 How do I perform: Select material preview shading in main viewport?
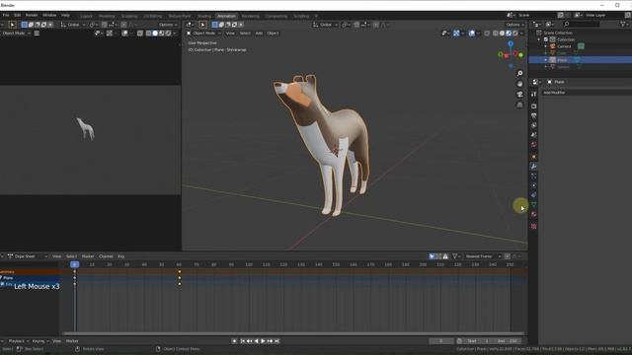tap(509, 33)
